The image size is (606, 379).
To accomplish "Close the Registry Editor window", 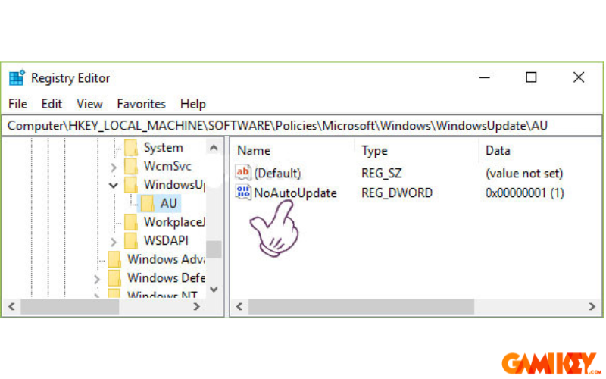I will point(579,78).
